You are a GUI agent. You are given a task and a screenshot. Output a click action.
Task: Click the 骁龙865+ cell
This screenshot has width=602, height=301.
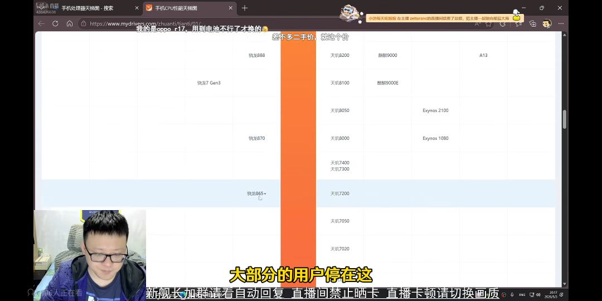(x=256, y=193)
